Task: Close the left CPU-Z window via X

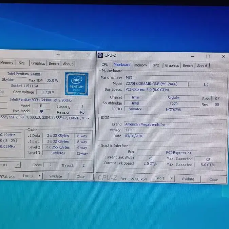Action: 89,55
